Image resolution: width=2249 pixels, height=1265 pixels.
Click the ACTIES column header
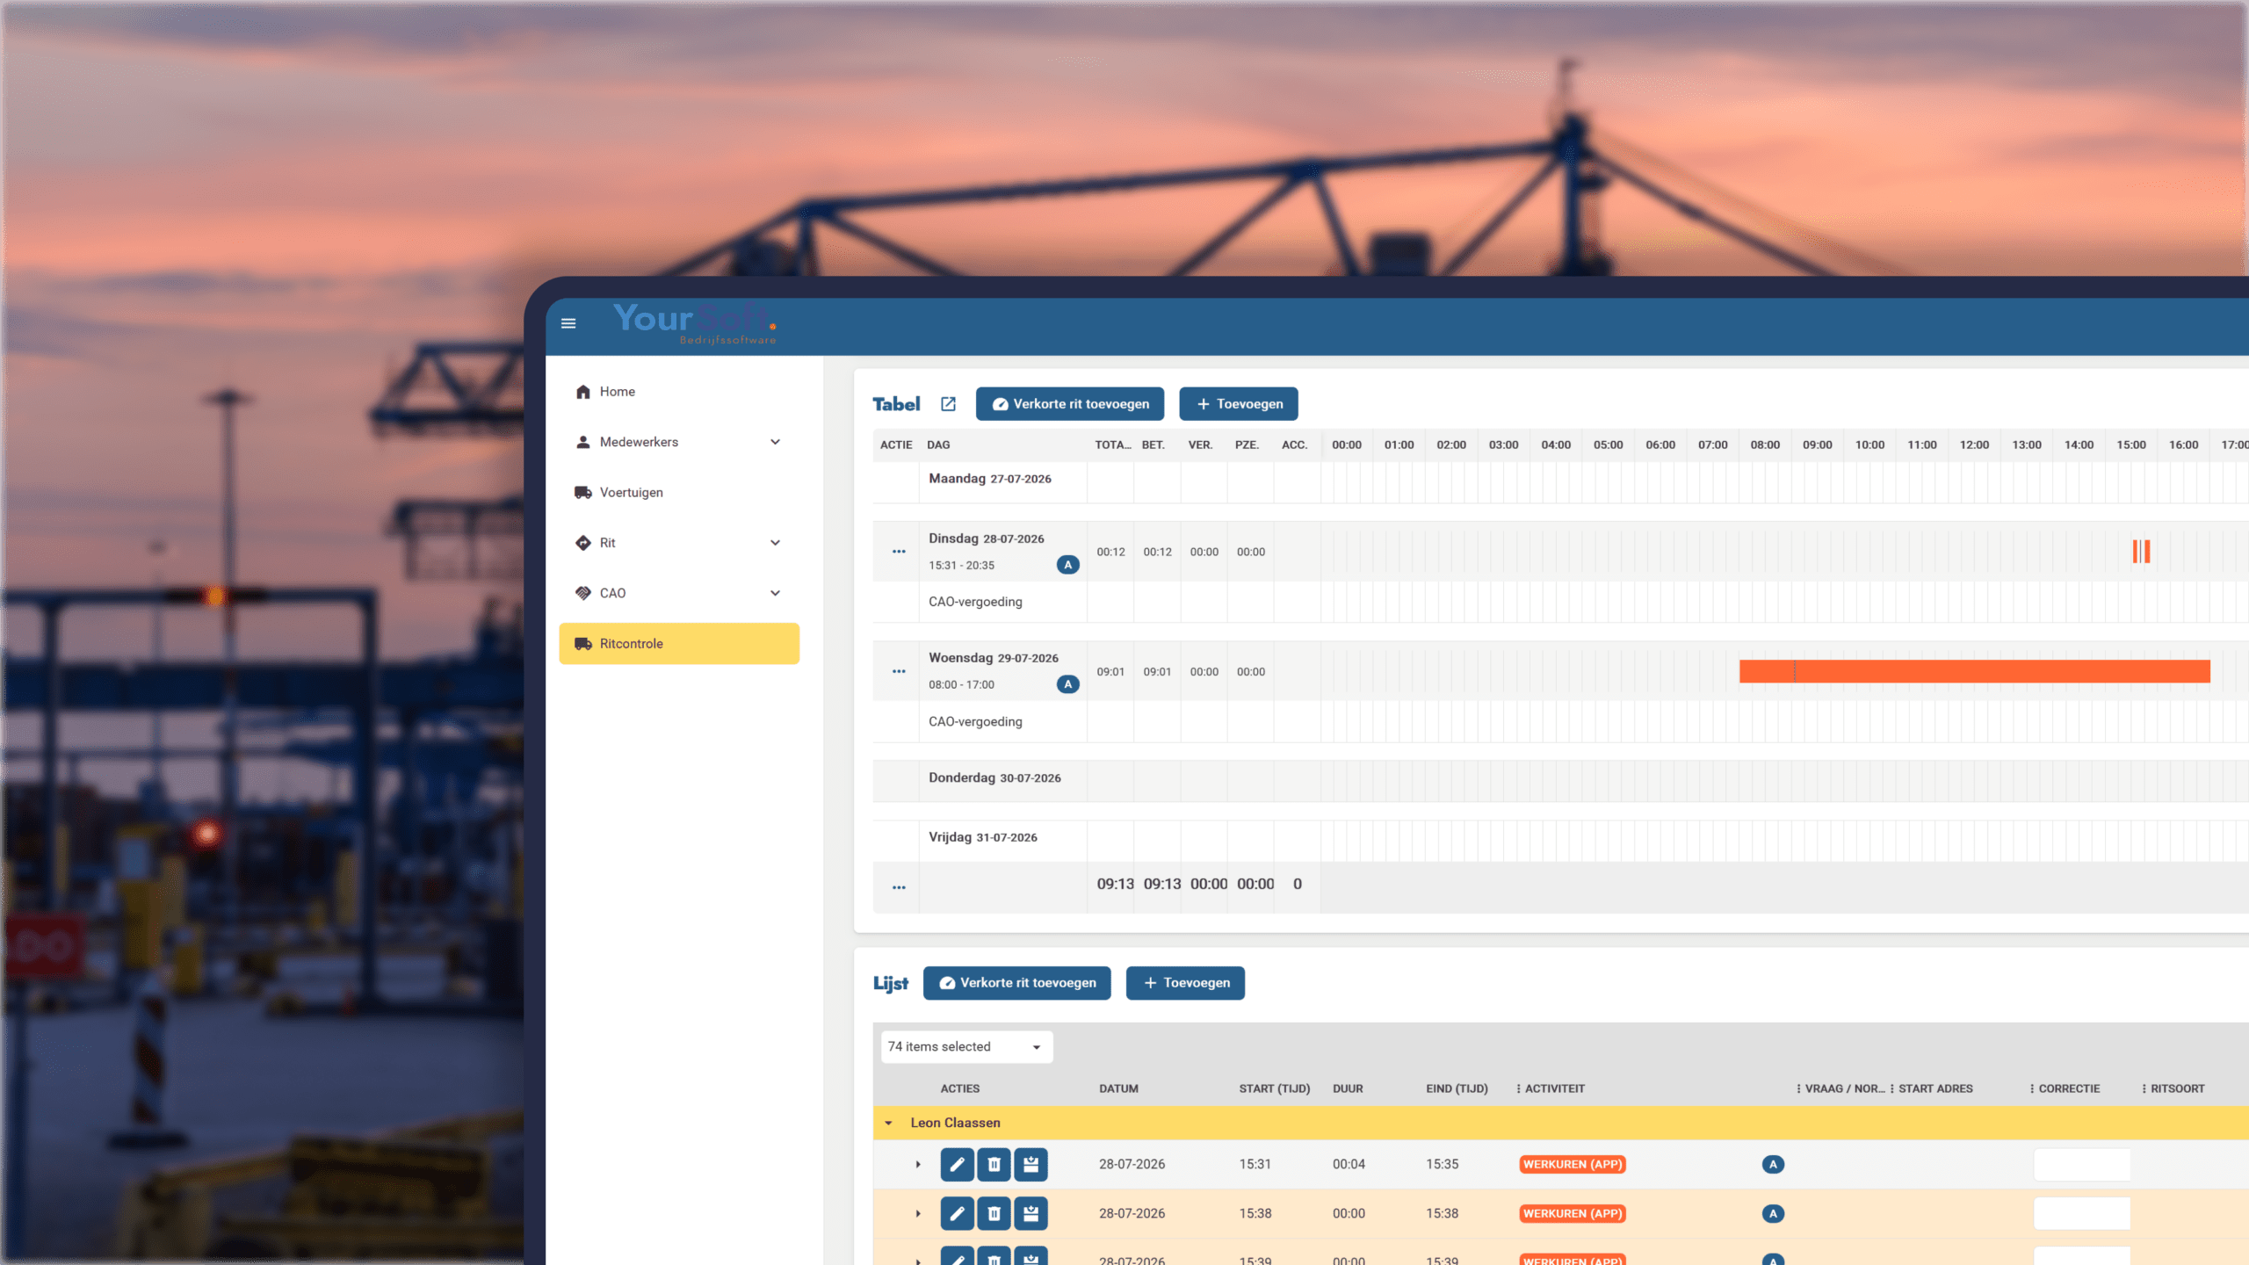click(959, 1089)
